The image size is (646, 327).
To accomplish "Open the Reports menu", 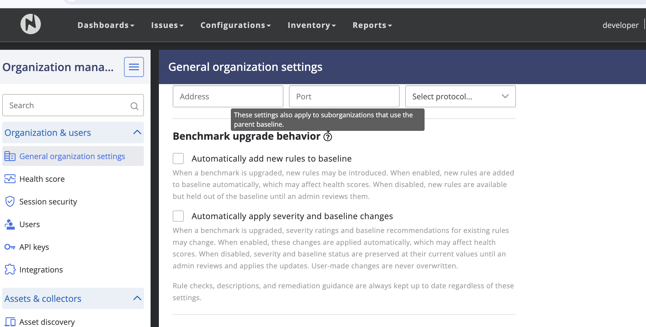I will [x=372, y=25].
